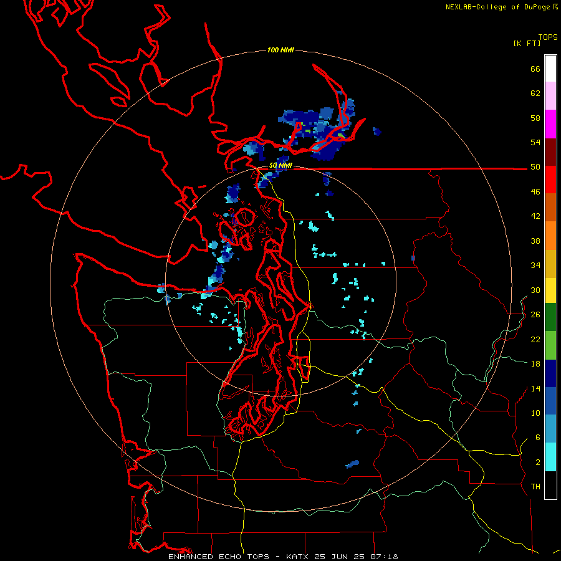Viewport: 561px width, 561px height.
Task: Select the bright red legend color band
Action: tap(550, 180)
